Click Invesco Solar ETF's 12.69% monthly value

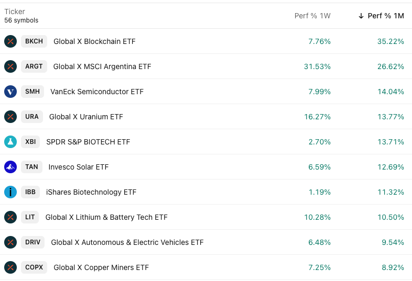pyautogui.click(x=391, y=167)
